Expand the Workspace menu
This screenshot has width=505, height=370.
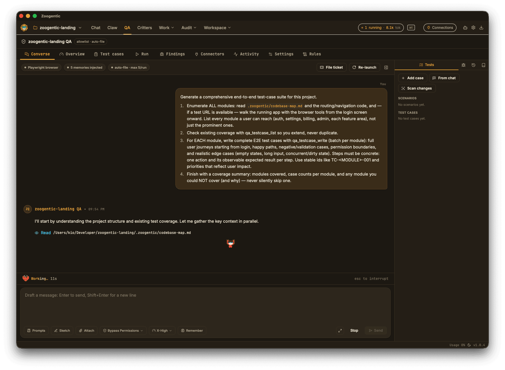click(217, 28)
